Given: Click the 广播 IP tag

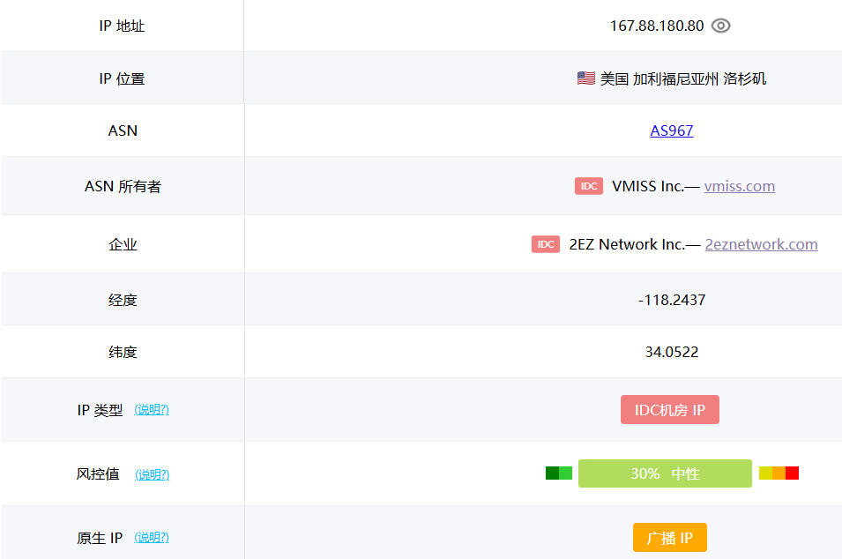Looking at the screenshot, I should pos(669,538).
